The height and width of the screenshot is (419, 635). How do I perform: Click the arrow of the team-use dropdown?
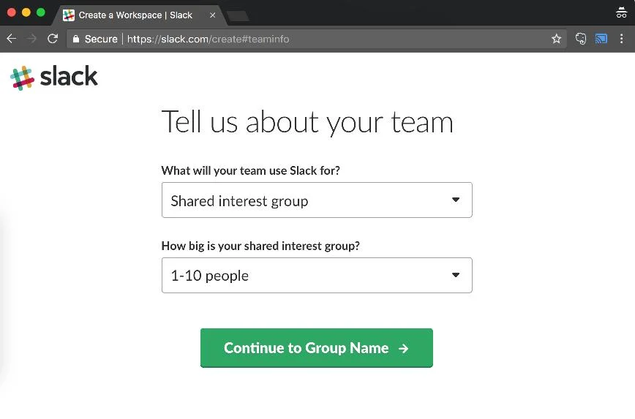pyautogui.click(x=456, y=200)
